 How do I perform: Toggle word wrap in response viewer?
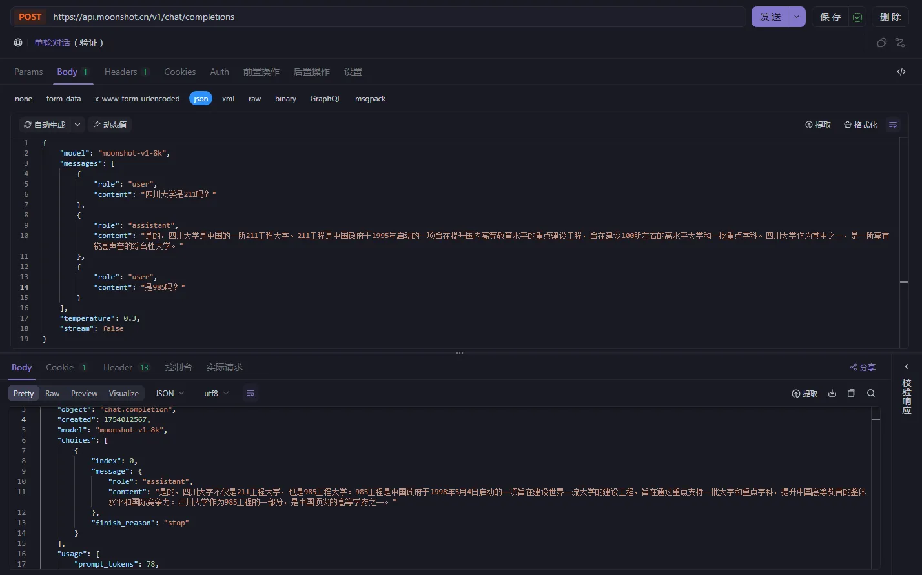251,393
